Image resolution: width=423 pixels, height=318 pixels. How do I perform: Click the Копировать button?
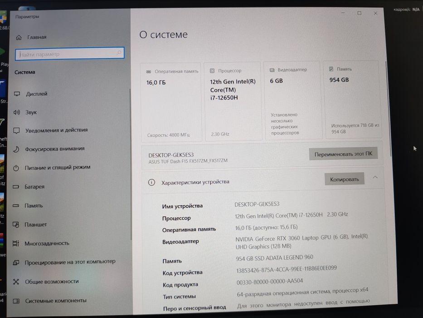tap(345, 179)
